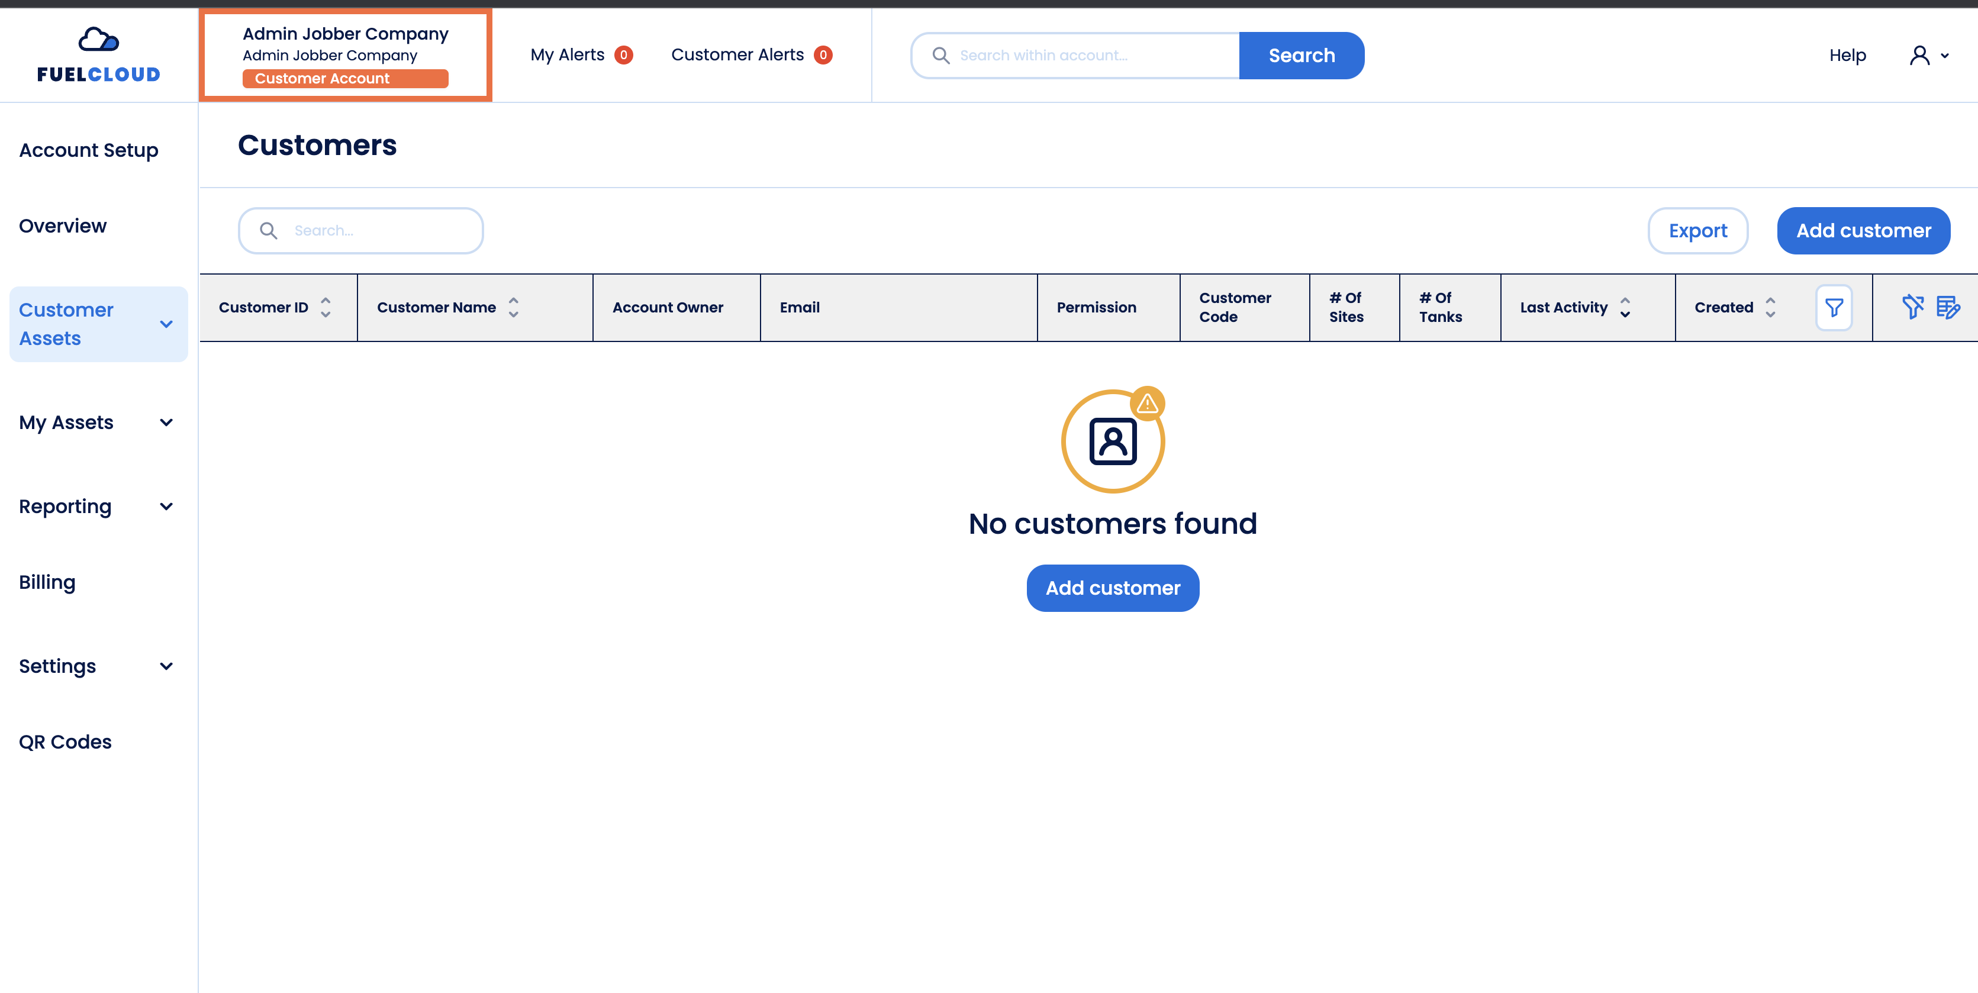
Task: Sort by Created date arrows
Action: coord(1770,307)
